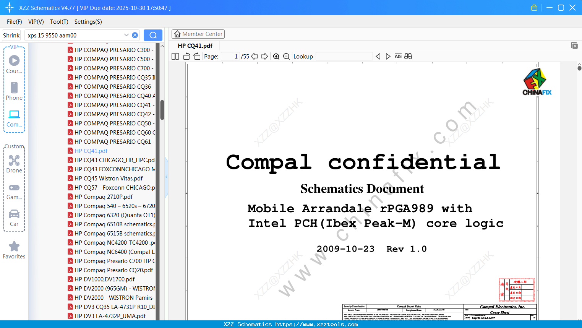Click the binoculars search icon

click(408, 56)
